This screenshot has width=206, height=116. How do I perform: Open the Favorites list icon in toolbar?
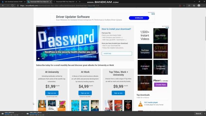189,5
